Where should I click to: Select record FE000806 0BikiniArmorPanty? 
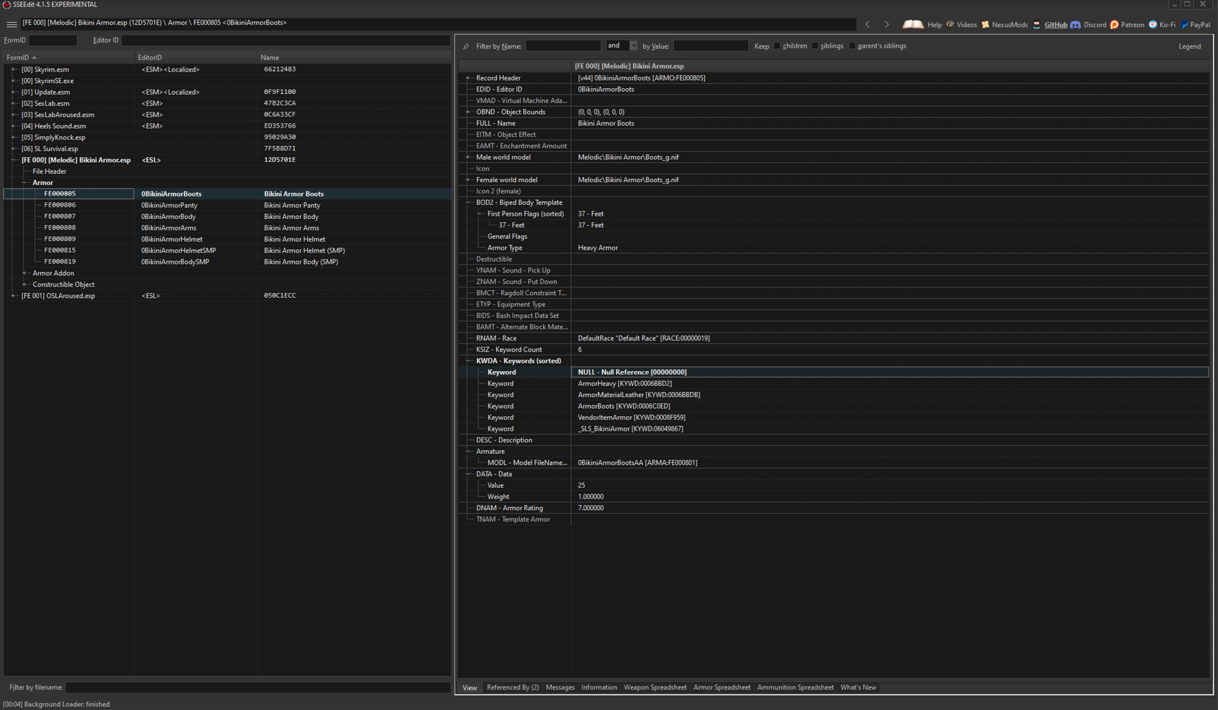coord(227,206)
